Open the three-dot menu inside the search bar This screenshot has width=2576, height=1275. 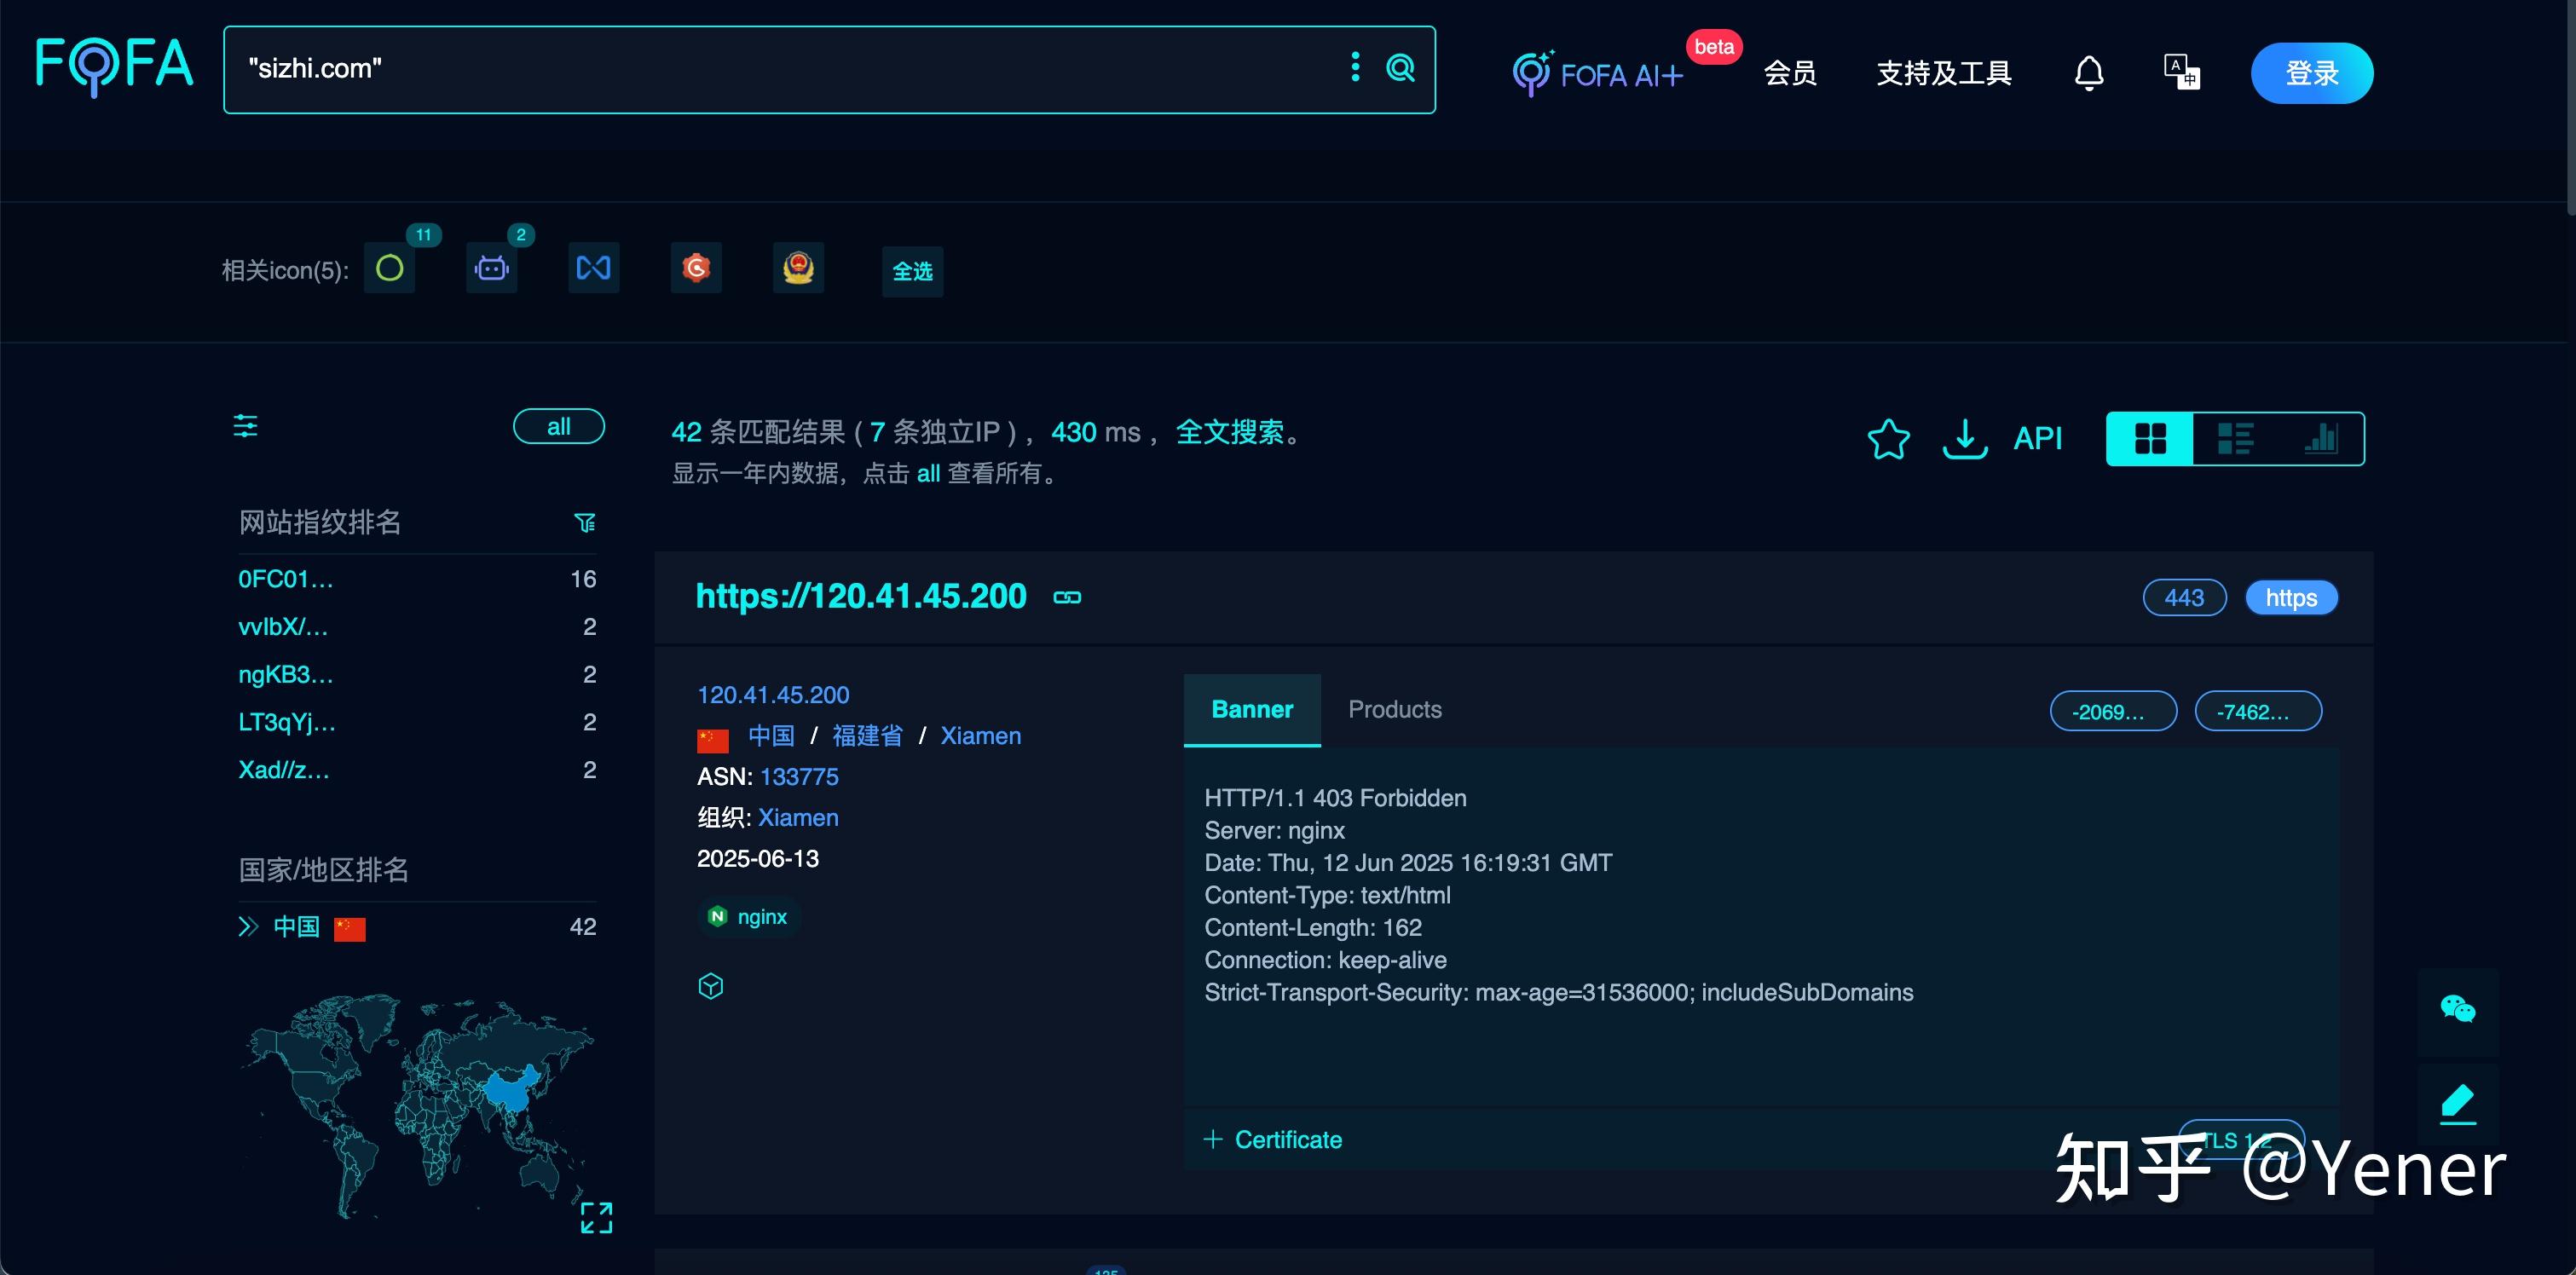tap(1355, 69)
